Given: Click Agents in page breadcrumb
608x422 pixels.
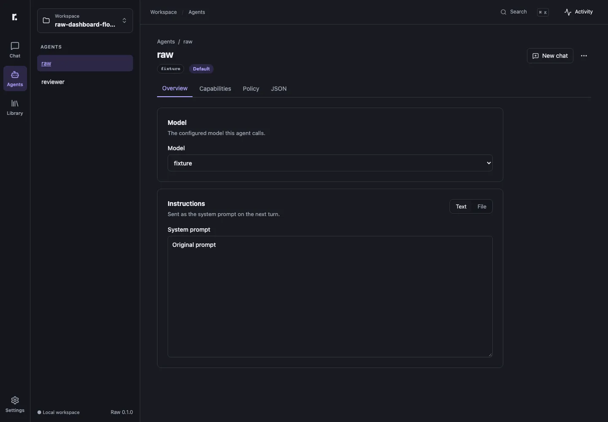Looking at the screenshot, I should coord(166,42).
